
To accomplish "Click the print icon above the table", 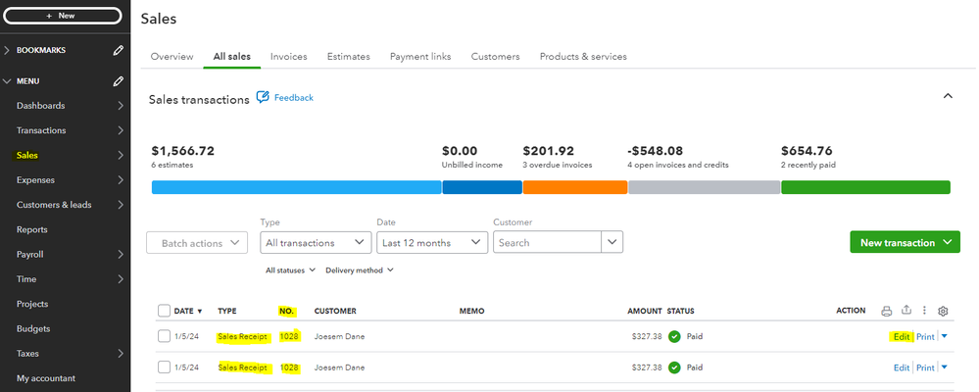I will coord(887,312).
